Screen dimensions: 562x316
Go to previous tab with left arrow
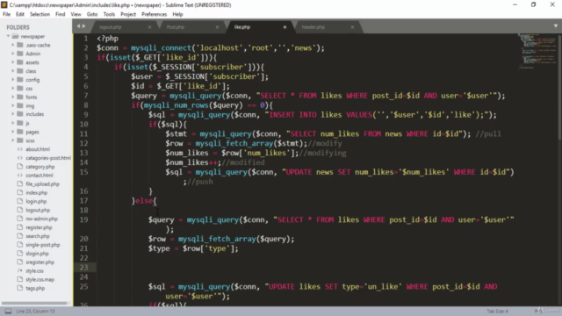point(78,26)
